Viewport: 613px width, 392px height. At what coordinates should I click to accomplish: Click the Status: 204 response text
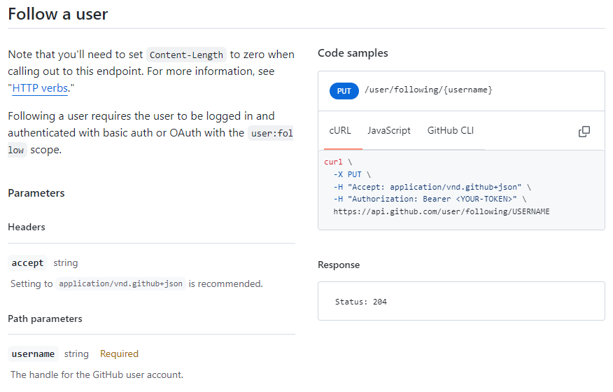coord(361,302)
